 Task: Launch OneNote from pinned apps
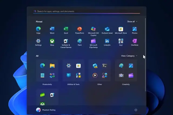[x=135, y=42]
